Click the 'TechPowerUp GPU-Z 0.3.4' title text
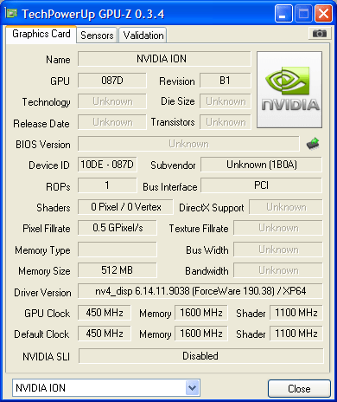This screenshot has width=337, height=402. [x=93, y=14]
